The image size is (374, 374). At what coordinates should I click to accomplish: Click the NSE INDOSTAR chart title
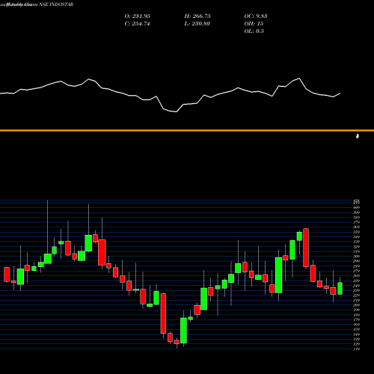56,4
